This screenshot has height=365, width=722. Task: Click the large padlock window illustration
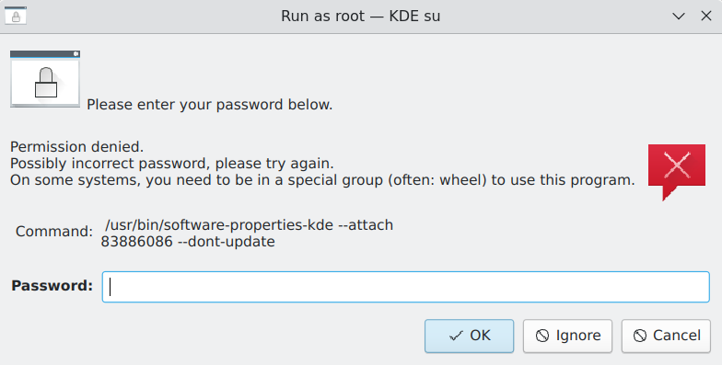pyautogui.click(x=45, y=79)
